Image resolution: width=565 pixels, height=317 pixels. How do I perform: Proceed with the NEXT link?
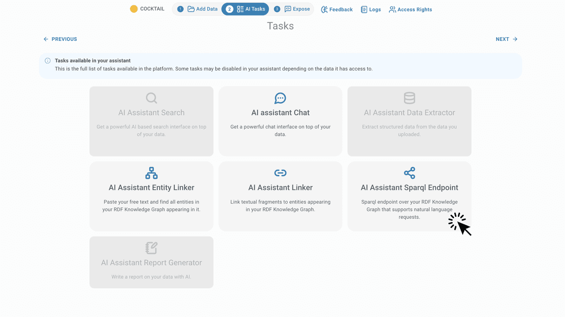pyautogui.click(x=507, y=39)
